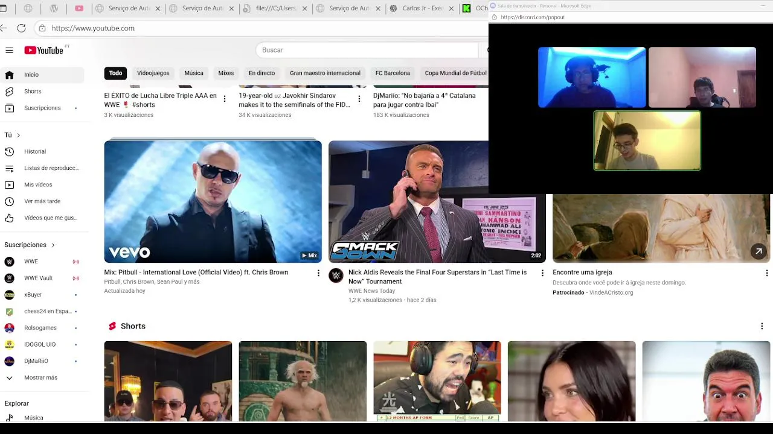Open DjMaRiiO No bajaría a 4ª Catalana video title
Viewport: 773px width, 434px height.
point(424,100)
